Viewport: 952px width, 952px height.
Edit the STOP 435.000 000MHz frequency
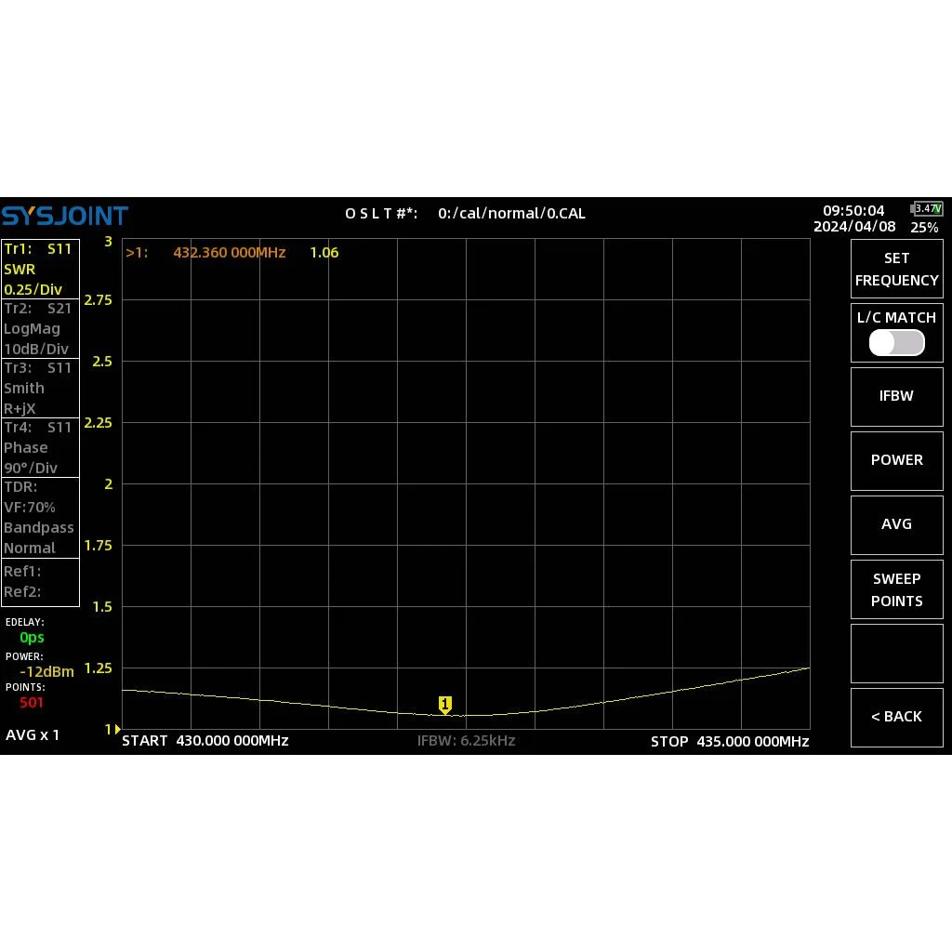point(730,741)
